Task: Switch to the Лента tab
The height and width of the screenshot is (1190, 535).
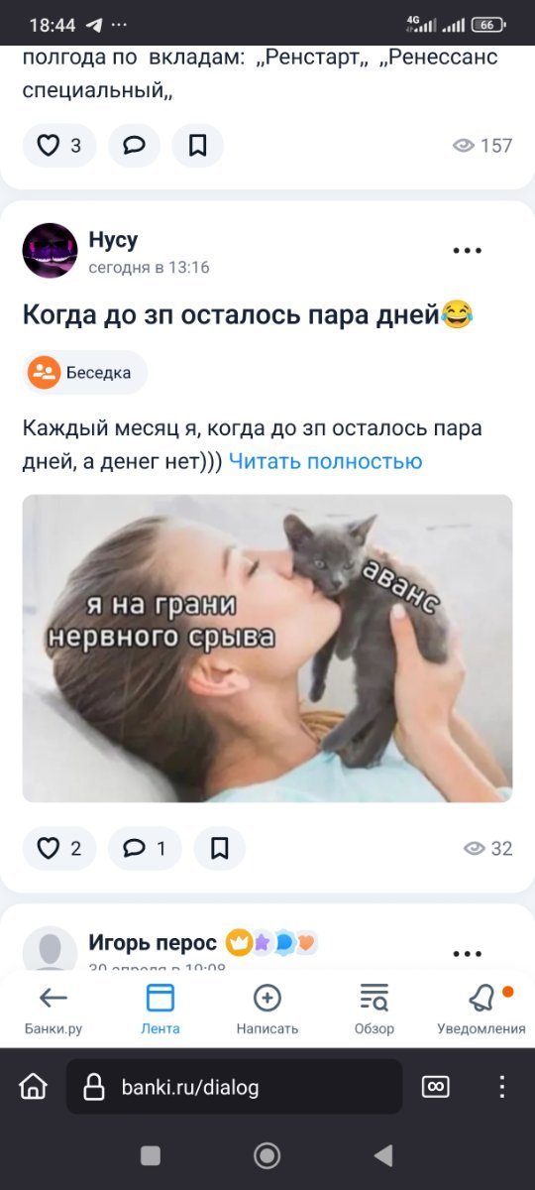Action: coord(160,1010)
